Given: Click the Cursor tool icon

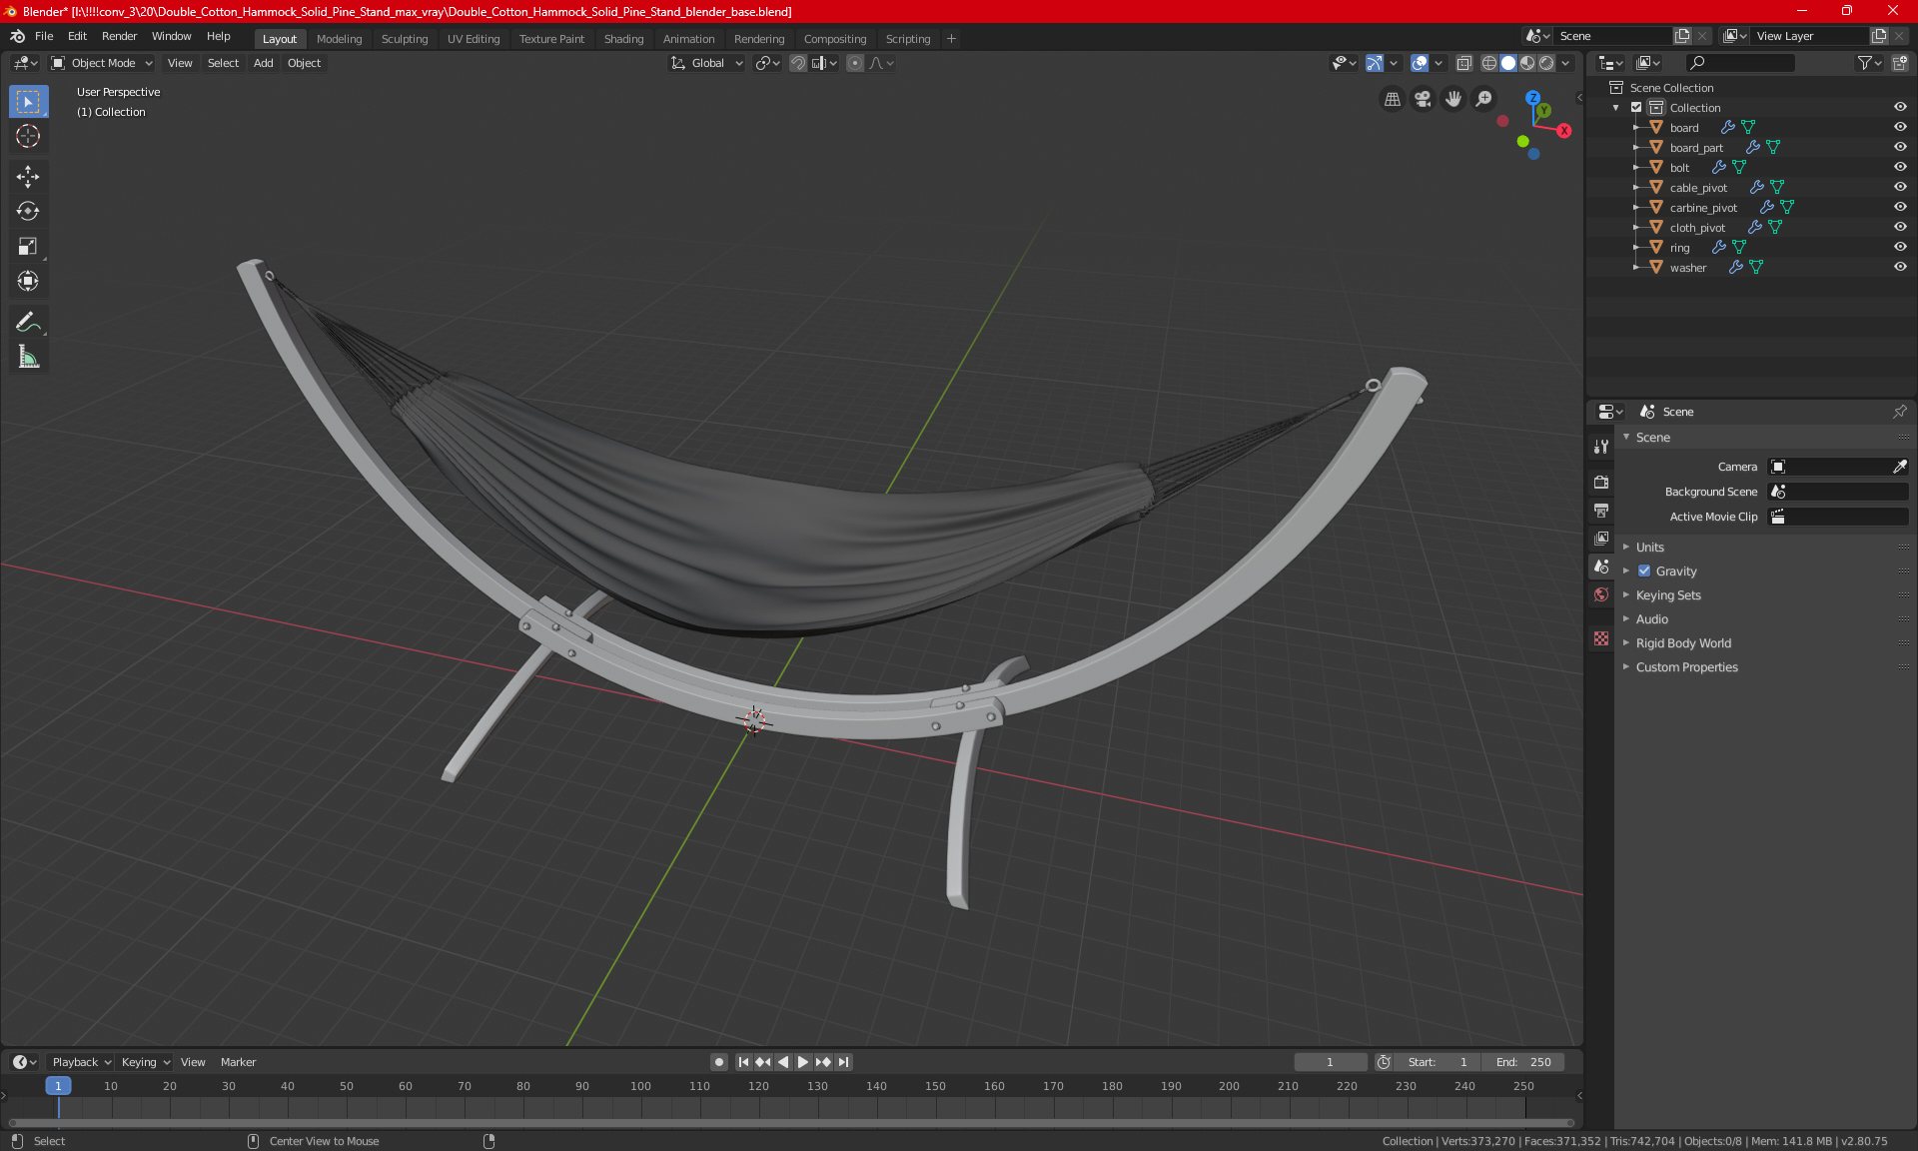Looking at the screenshot, I should click(28, 136).
